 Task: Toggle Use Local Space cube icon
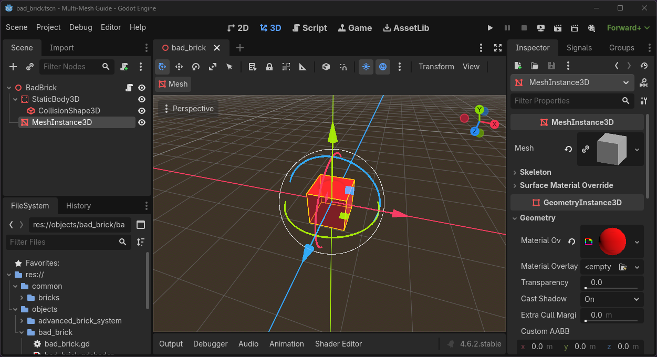pyautogui.click(x=326, y=67)
